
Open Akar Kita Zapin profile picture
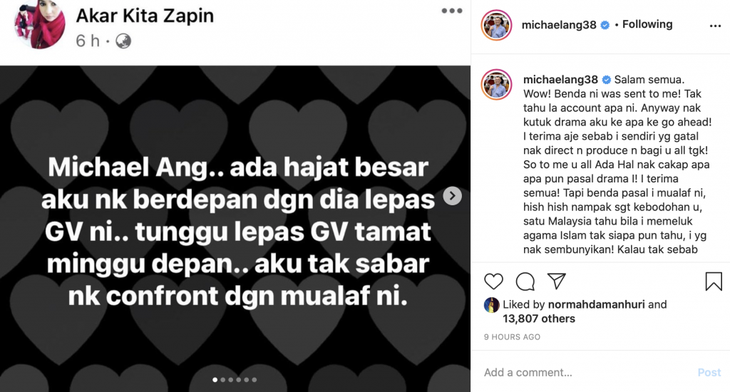point(40,24)
